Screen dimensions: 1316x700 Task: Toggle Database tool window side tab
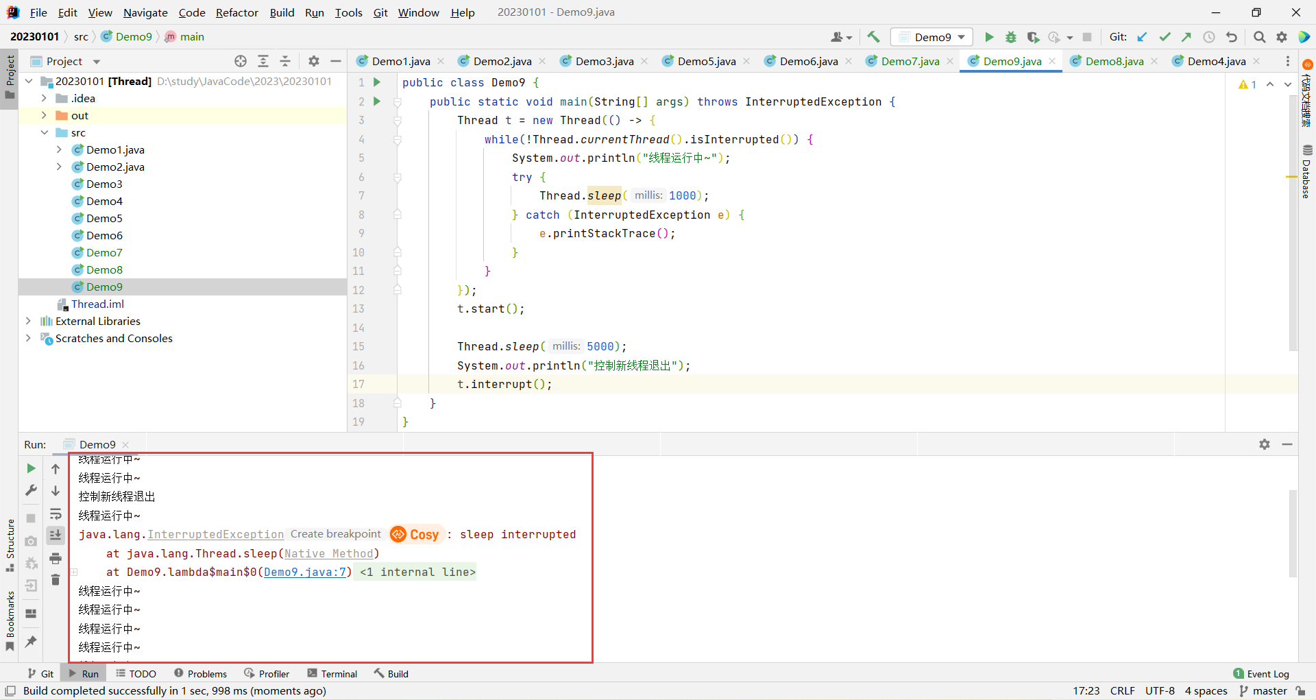point(1306,171)
